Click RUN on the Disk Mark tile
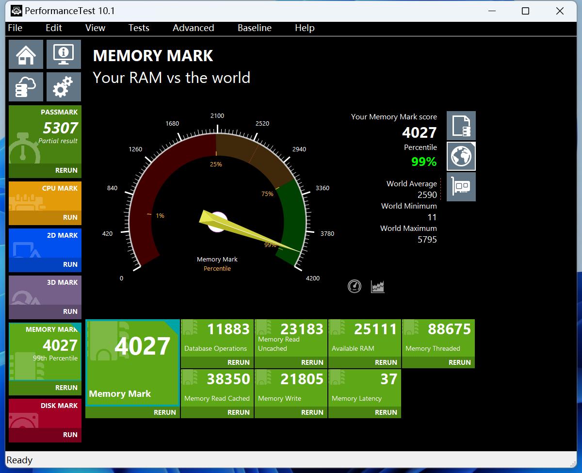This screenshot has width=582, height=473. click(70, 435)
